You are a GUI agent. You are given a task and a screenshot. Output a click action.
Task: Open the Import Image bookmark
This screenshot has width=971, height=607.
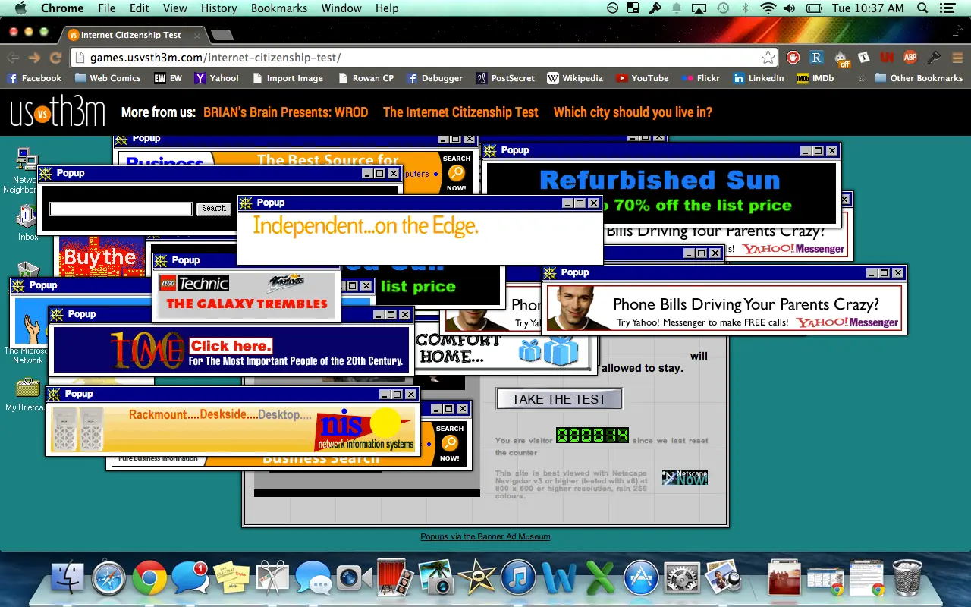(x=288, y=78)
